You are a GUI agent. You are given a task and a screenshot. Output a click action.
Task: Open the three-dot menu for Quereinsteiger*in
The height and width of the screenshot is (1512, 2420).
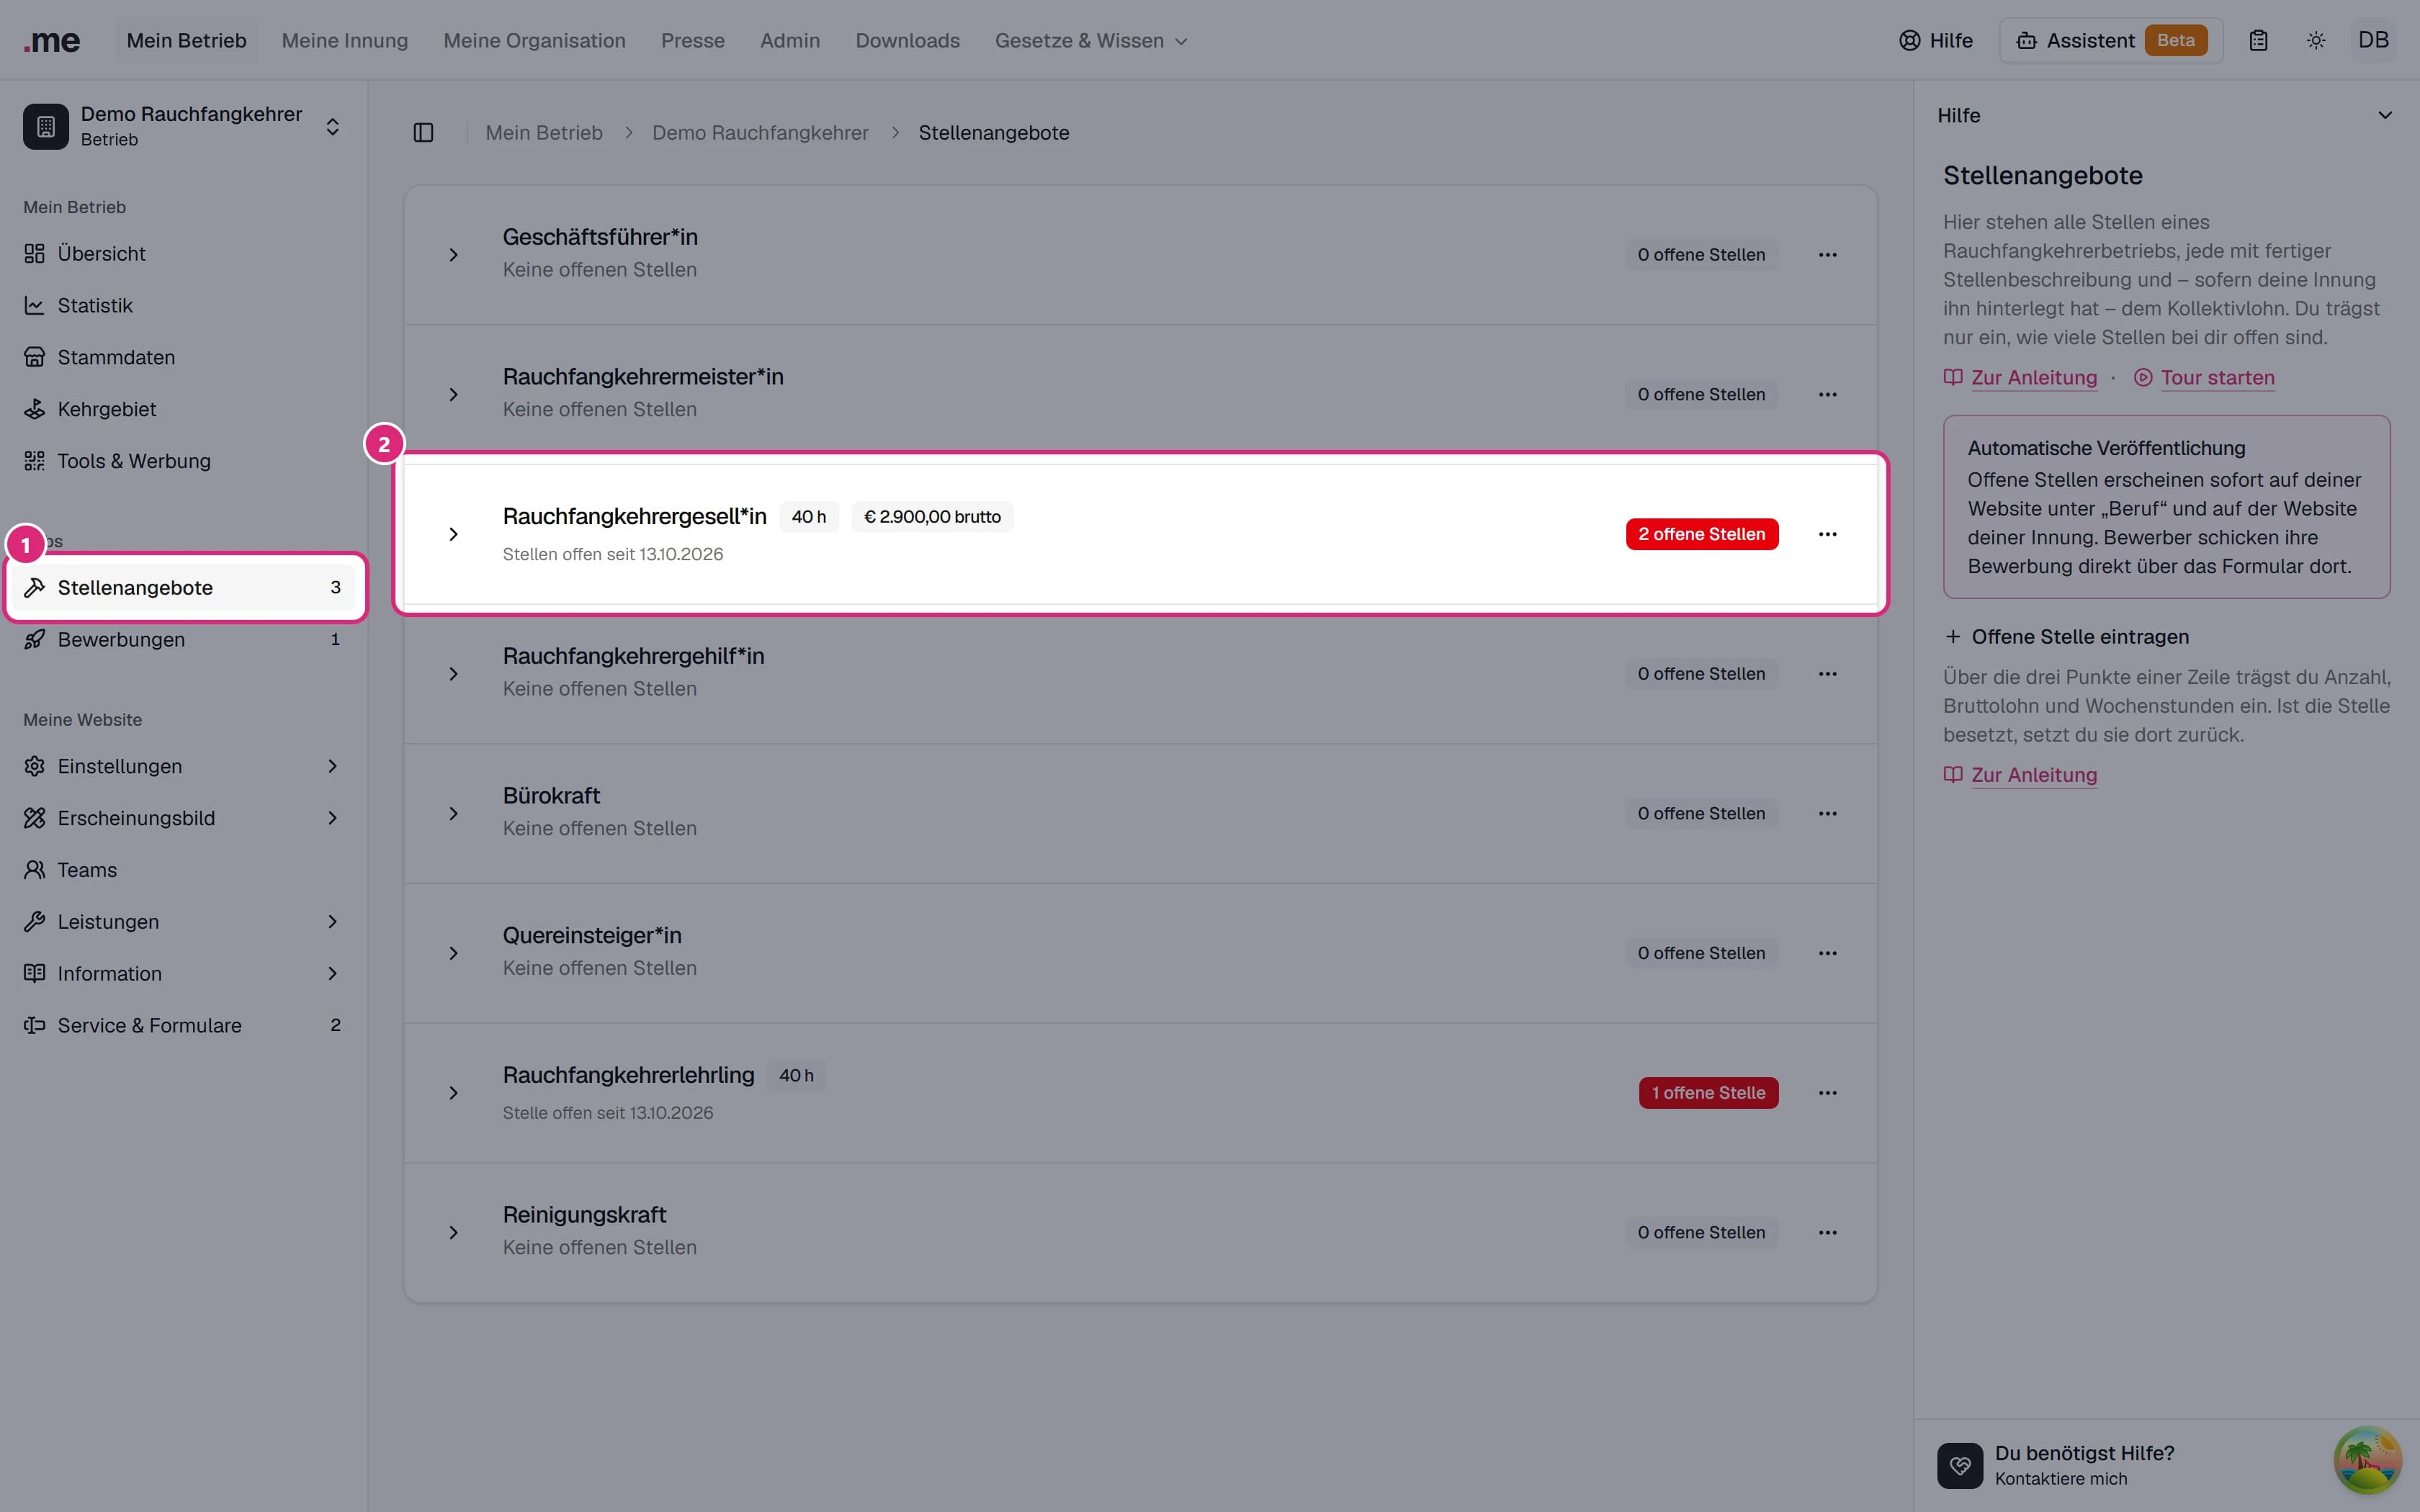[x=1827, y=953]
